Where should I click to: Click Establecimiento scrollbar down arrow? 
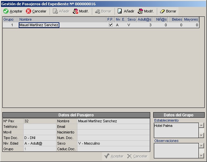click(x=201, y=135)
